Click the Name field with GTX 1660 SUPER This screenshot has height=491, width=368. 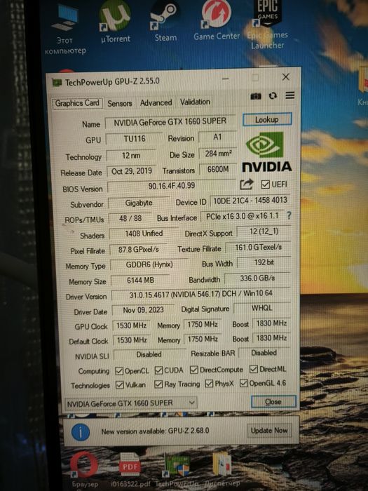pos(170,122)
